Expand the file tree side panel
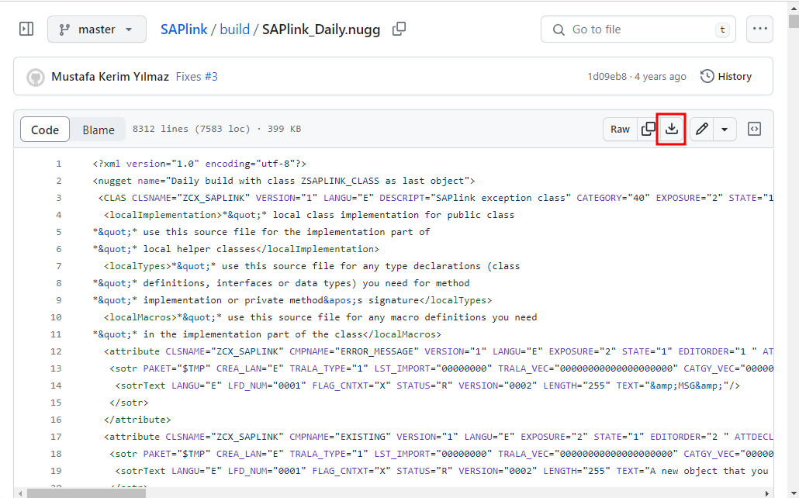This screenshot has height=498, width=799. point(26,29)
